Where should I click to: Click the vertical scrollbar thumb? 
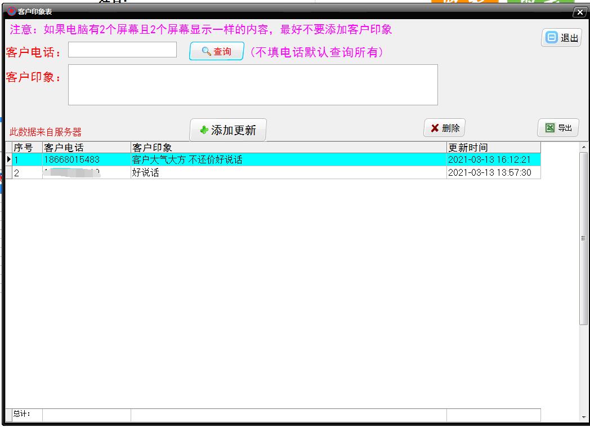[x=584, y=238]
